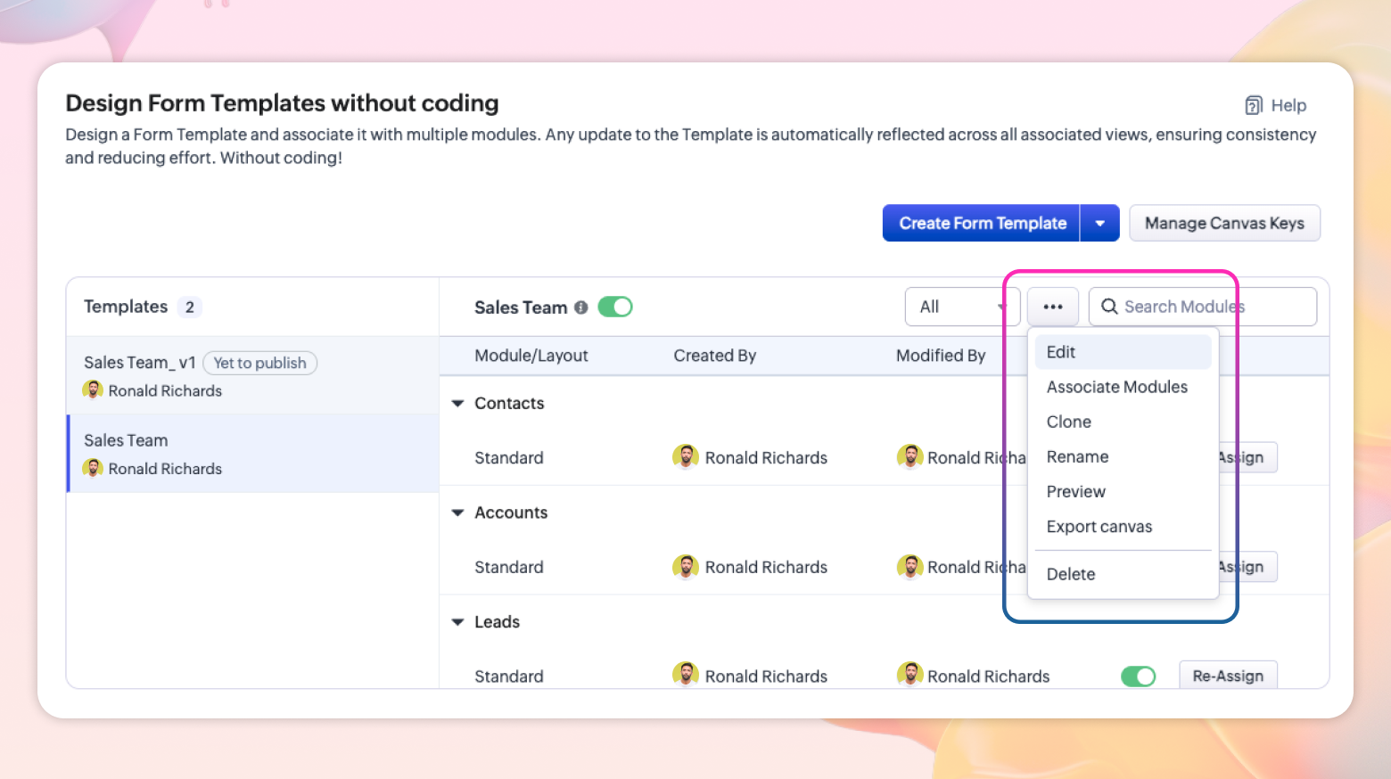Collapse the Accounts module group
The height and width of the screenshot is (779, 1391).
[x=458, y=513]
